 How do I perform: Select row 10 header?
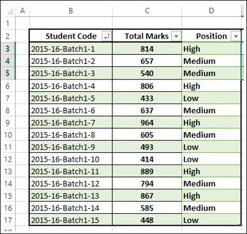tap(8, 135)
